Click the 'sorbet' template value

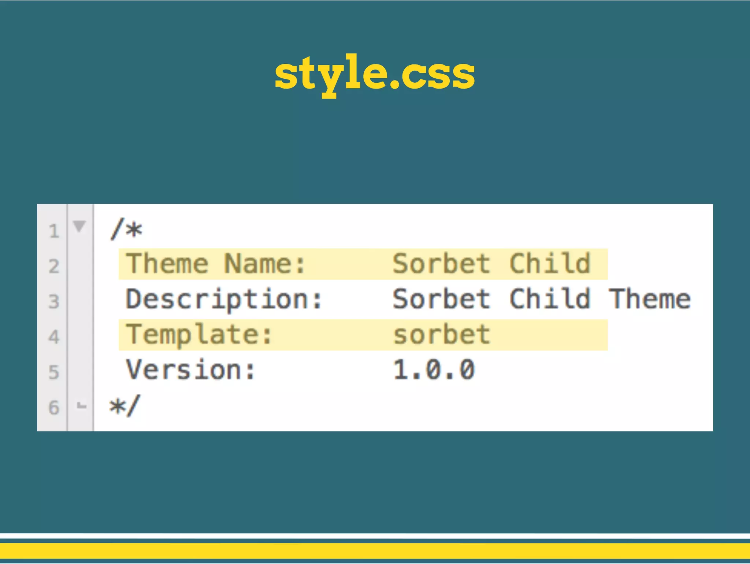click(x=442, y=335)
